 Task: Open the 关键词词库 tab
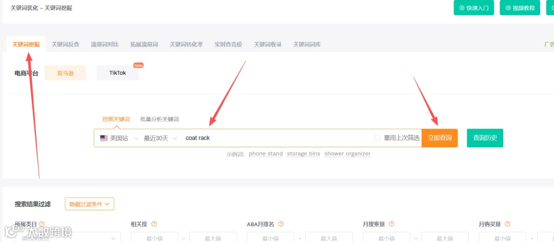[307, 45]
